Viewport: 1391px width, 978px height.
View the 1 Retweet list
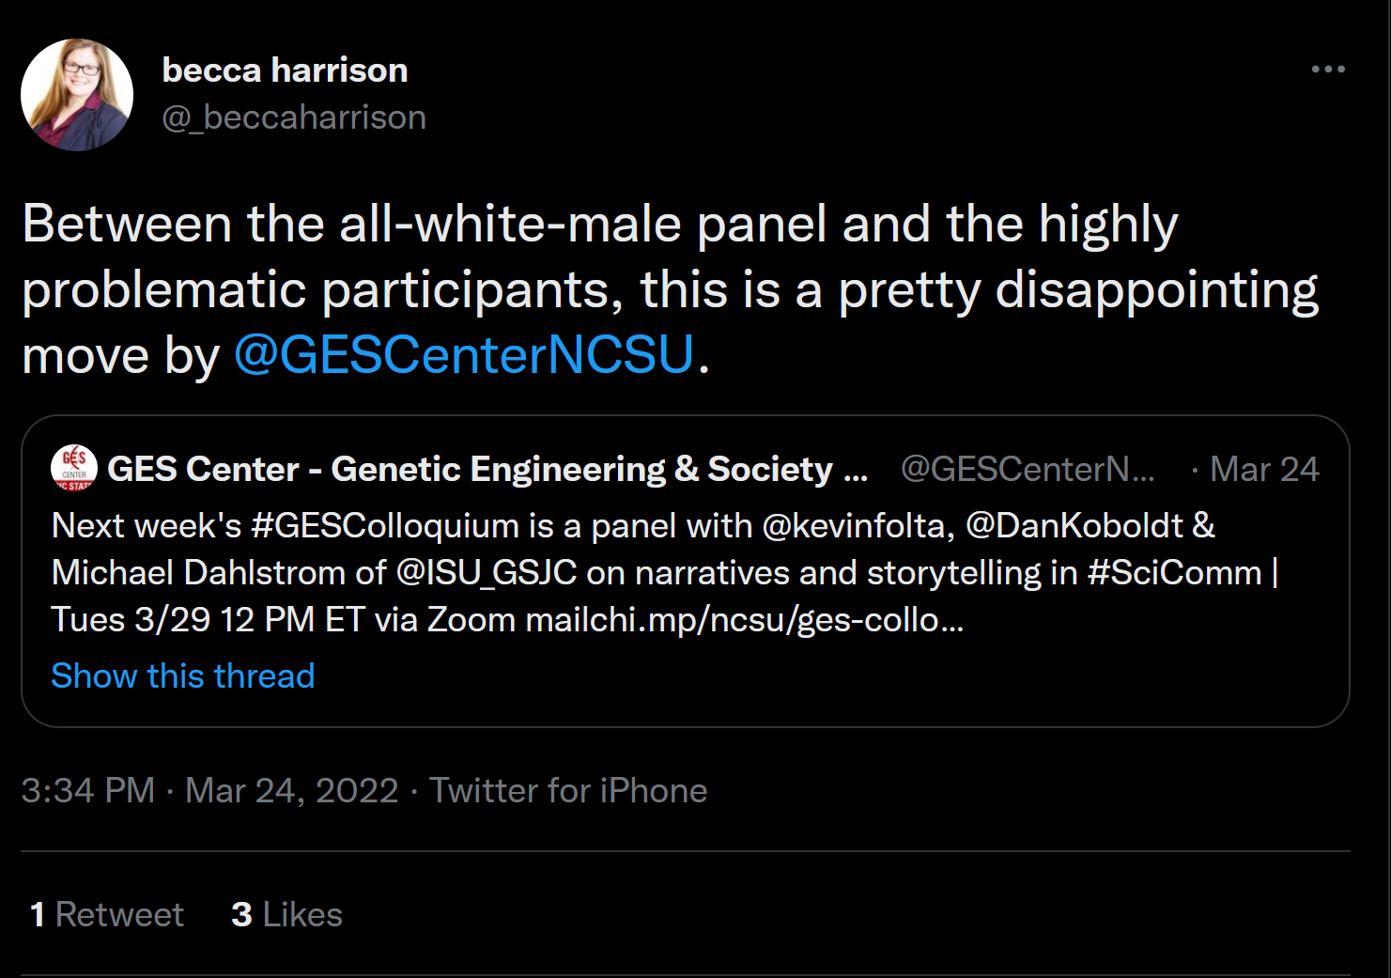click(x=107, y=915)
